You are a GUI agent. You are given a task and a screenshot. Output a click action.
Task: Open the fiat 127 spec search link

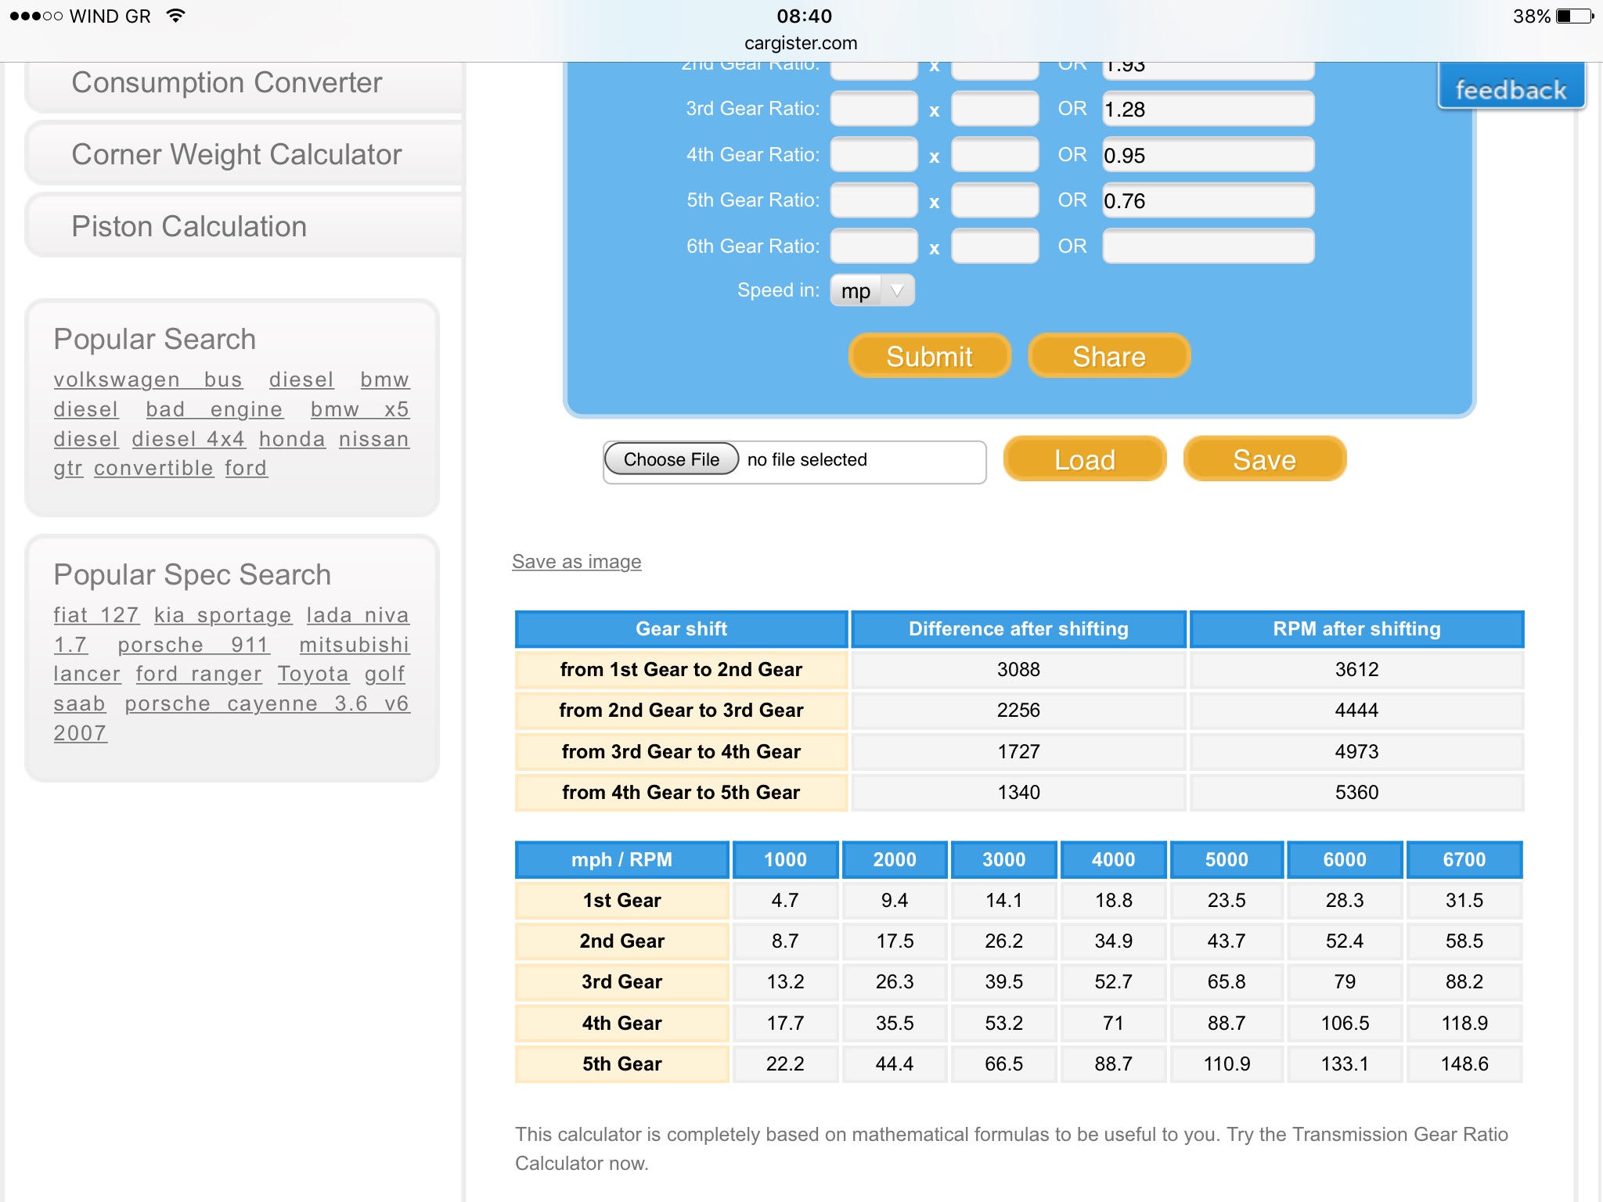click(x=96, y=615)
